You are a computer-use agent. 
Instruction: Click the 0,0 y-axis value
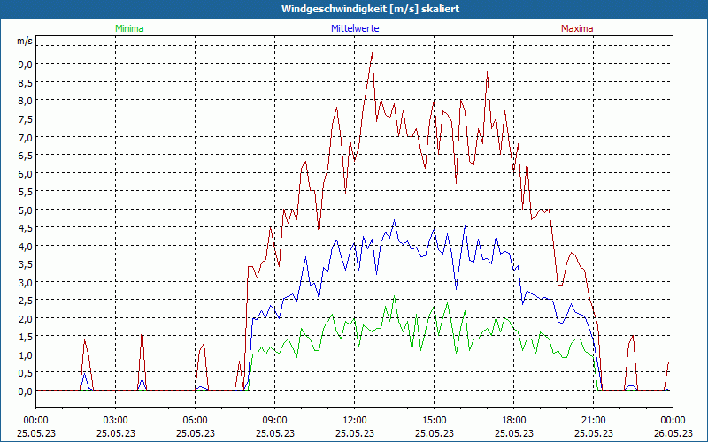26,392
